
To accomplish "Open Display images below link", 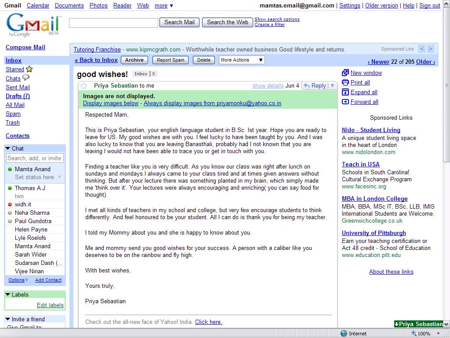I will [x=110, y=103].
